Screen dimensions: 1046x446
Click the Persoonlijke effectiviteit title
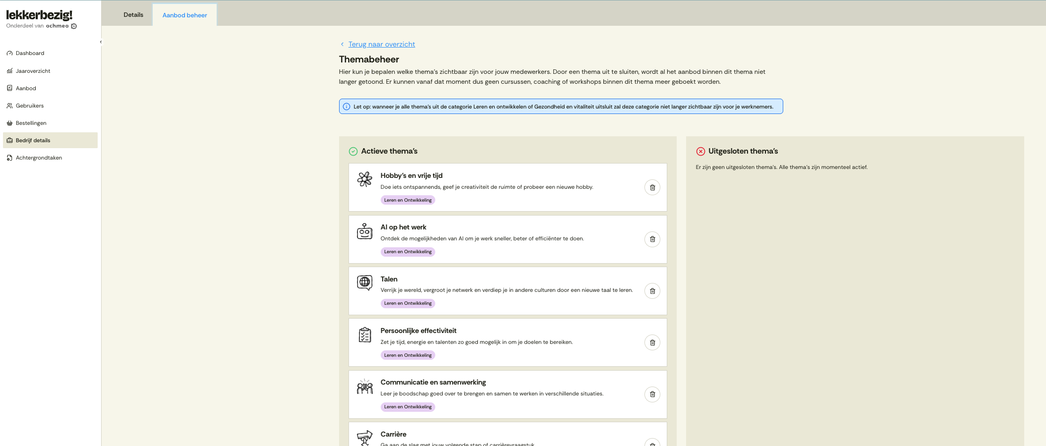click(x=418, y=331)
